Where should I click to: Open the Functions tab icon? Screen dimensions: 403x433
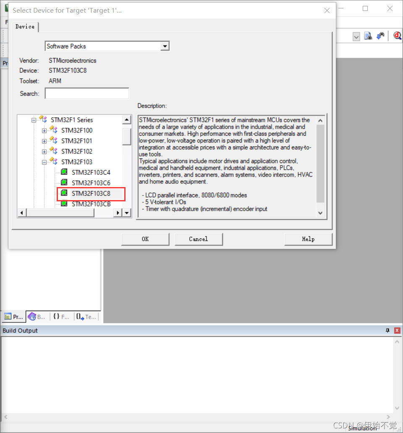[56, 317]
